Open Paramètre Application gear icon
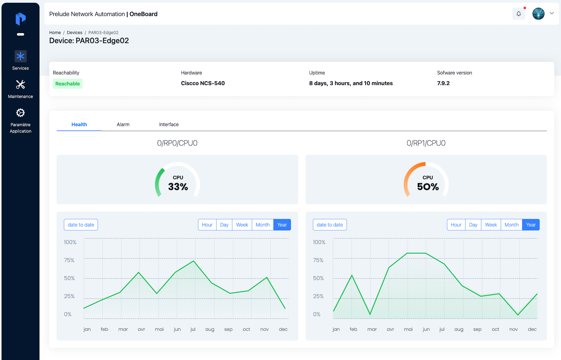 [20, 113]
